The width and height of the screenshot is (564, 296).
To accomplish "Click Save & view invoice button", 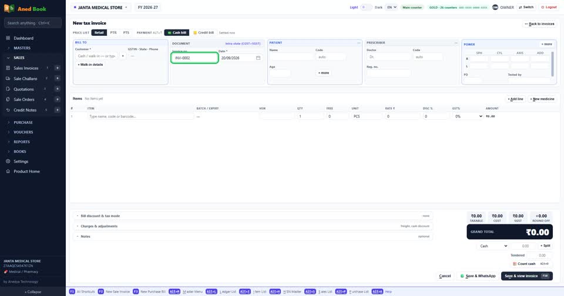I will point(526,276).
